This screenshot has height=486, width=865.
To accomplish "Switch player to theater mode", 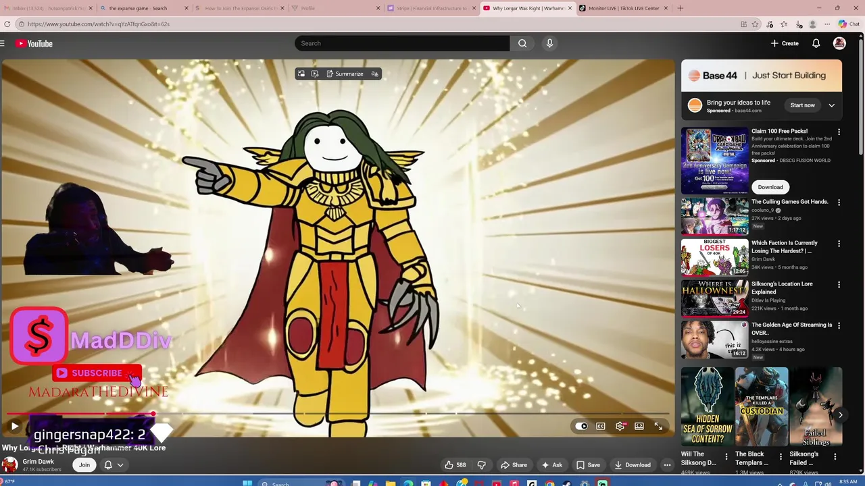I will tap(639, 426).
